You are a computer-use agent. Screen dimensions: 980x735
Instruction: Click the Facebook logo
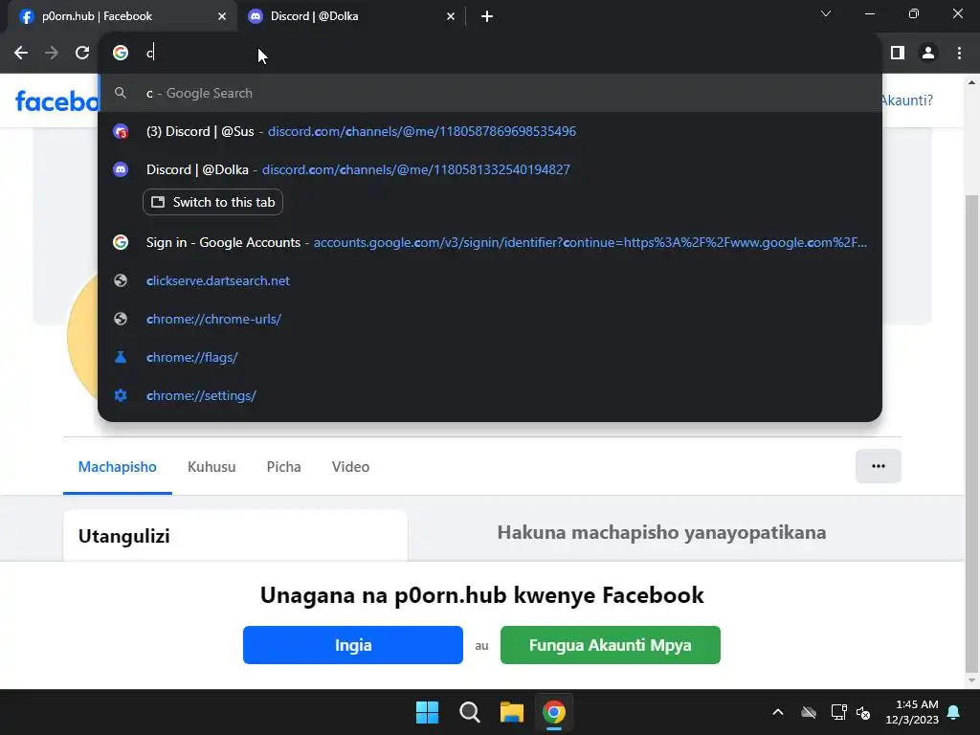(x=56, y=100)
